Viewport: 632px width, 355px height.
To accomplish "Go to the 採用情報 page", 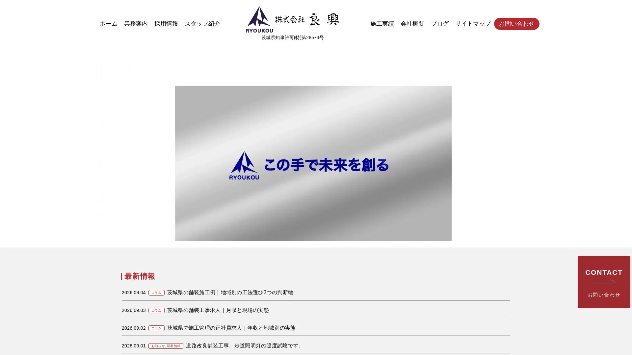I will pos(166,24).
